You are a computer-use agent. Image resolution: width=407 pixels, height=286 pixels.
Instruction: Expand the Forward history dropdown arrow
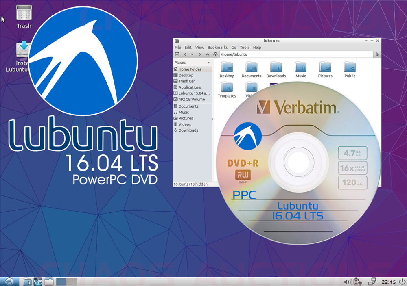pyautogui.click(x=192, y=54)
